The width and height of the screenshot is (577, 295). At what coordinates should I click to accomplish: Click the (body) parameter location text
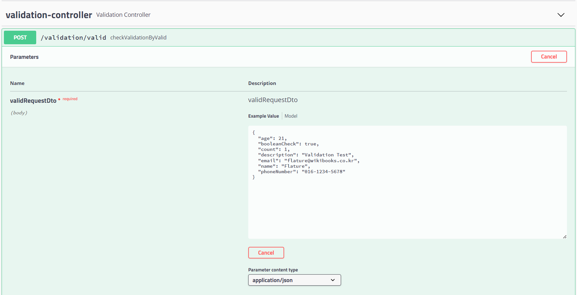click(19, 113)
